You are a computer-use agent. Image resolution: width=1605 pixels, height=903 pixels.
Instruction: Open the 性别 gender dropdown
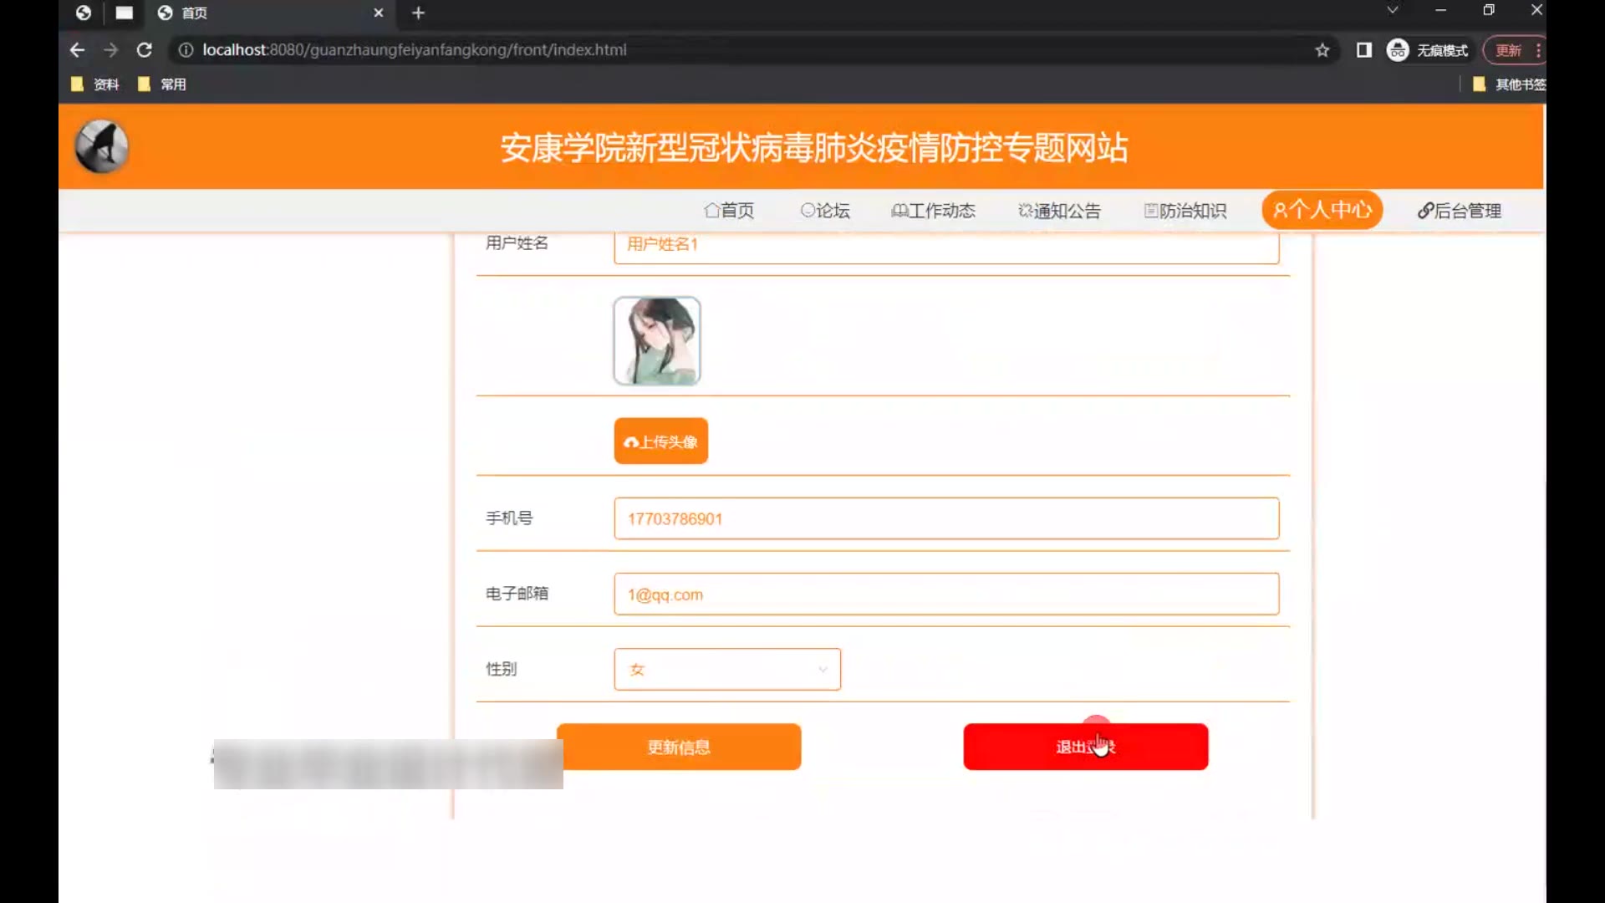point(726,669)
